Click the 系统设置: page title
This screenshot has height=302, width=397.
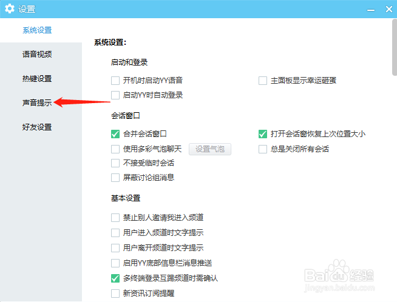110,42
